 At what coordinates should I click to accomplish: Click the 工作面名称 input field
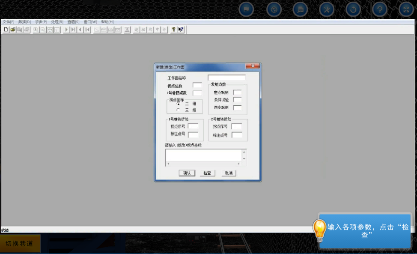point(226,78)
